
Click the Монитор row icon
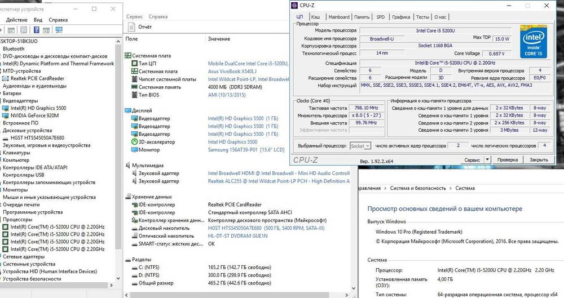coord(135,149)
